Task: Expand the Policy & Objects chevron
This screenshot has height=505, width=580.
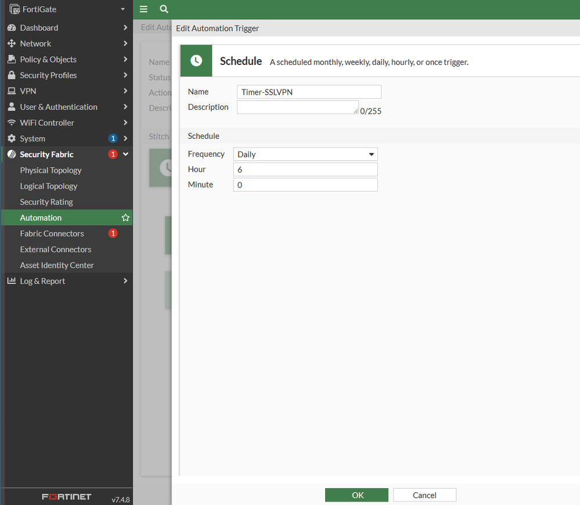Action: (125, 59)
